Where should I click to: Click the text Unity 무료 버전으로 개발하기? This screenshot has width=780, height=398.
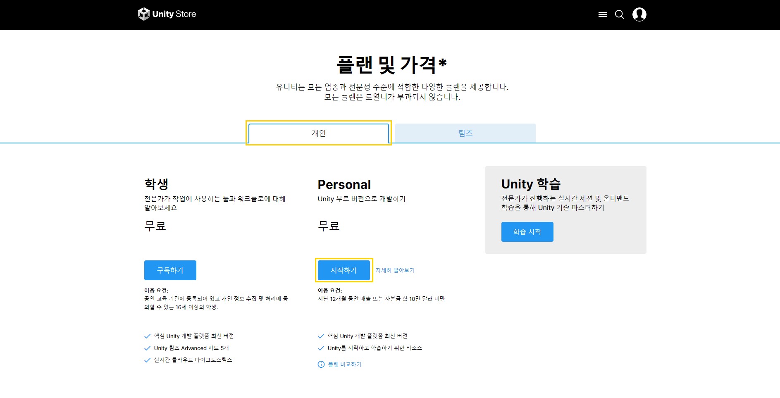coord(362,199)
